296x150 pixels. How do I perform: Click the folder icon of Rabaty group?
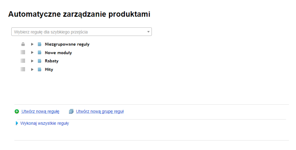click(40, 61)
